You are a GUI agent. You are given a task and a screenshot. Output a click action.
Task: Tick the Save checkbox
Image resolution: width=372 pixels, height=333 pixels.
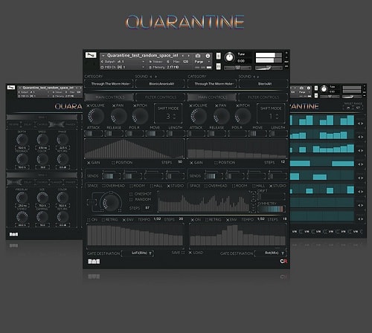183,253
